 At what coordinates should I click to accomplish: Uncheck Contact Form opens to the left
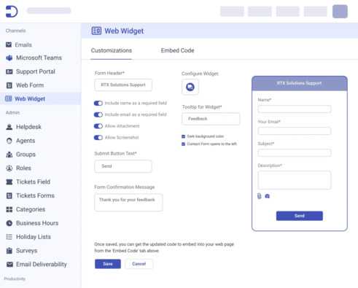[x=184, y=144]
